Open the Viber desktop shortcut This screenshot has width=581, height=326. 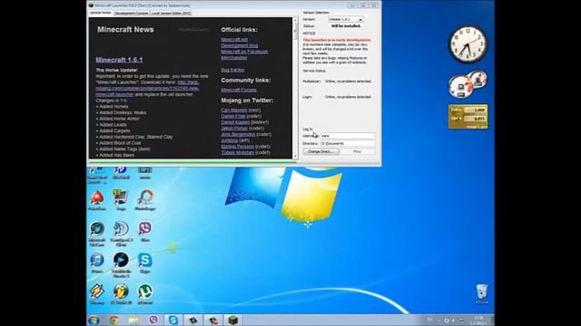pyautogui.click(x=145, y=228)
